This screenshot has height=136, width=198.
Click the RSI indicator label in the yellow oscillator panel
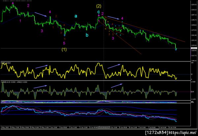[6, 63]
